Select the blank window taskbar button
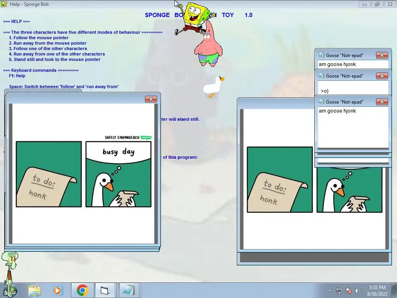The height and width of the screenshot is (298, 397). pos(105,290)
